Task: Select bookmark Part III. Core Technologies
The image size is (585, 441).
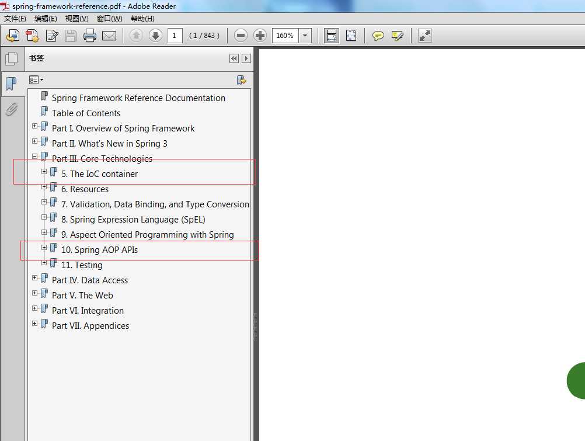Action: 102,159
